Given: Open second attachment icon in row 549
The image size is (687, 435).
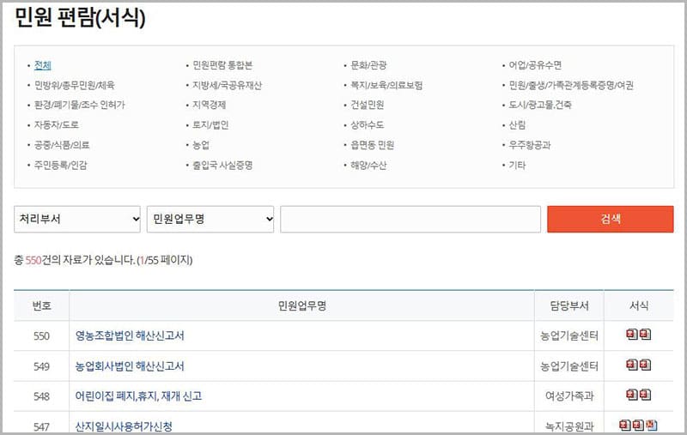Looking at the screenshot, I should (x=645, y=365).
